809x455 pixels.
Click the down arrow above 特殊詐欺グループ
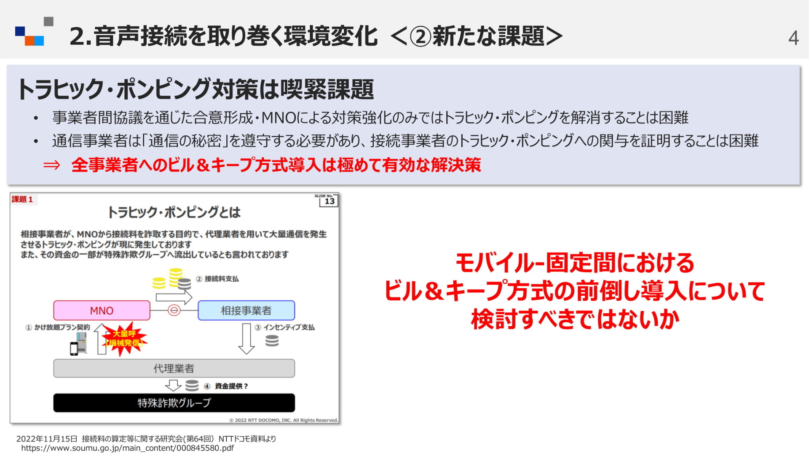(x=173, y=385)
